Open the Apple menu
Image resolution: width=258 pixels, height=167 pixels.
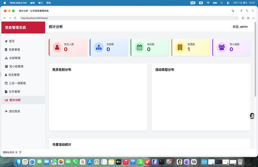click(5, 3)
